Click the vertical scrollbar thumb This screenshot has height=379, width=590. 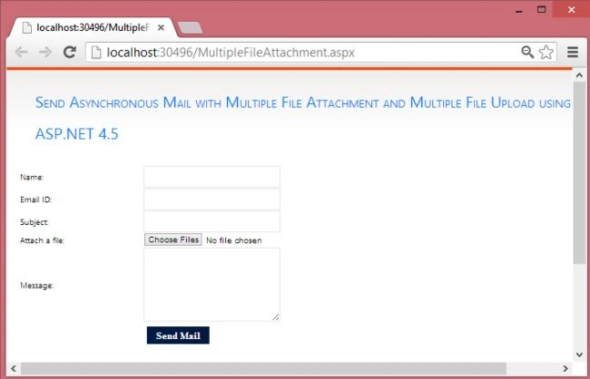(x=579, y=172)
